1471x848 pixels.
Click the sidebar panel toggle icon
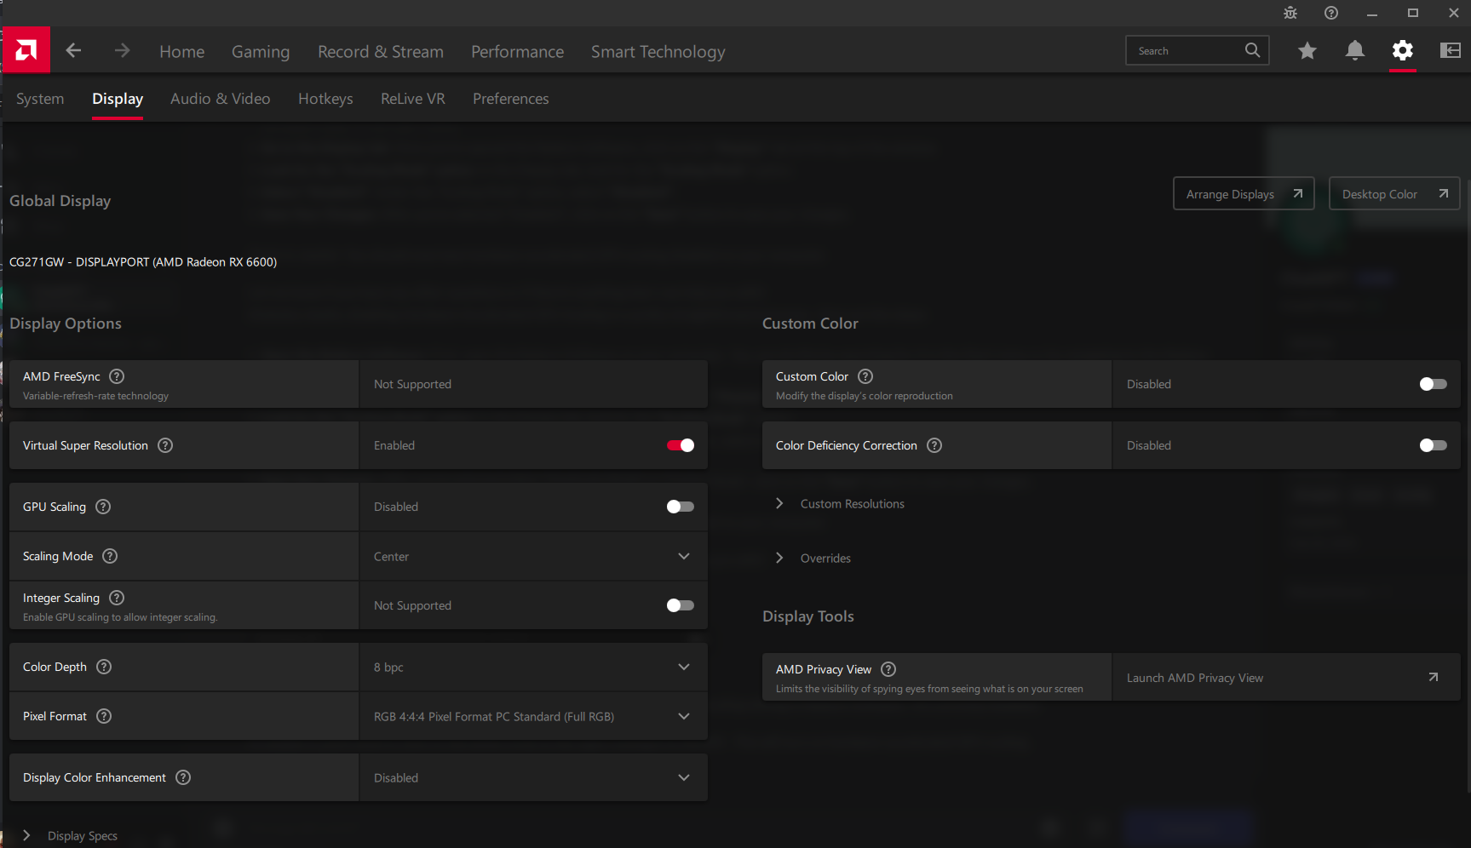(1450, 51)
